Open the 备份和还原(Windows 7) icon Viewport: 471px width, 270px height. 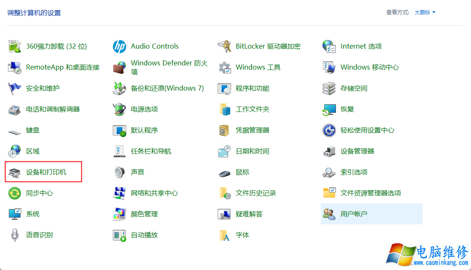[119, 88]
